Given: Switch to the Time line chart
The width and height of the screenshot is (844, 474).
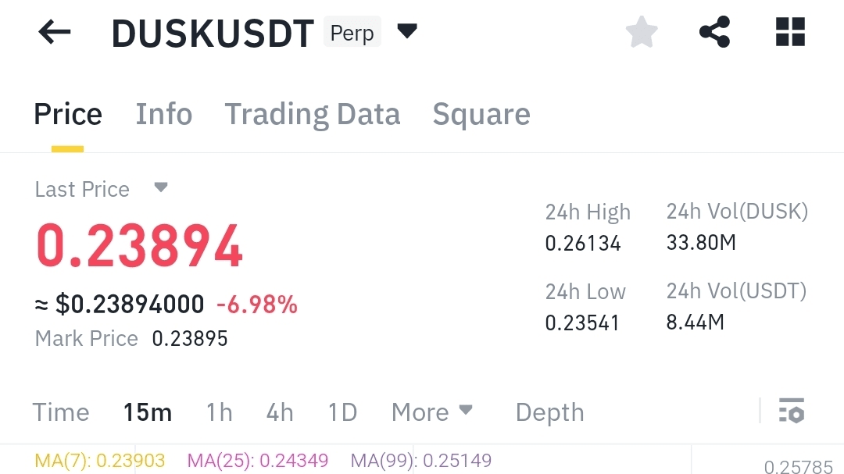Looking at the screenshot, I should [61, 412].
